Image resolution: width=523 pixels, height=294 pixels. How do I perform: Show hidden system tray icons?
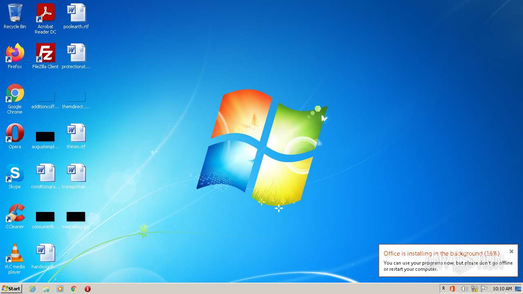pos(443,289)
